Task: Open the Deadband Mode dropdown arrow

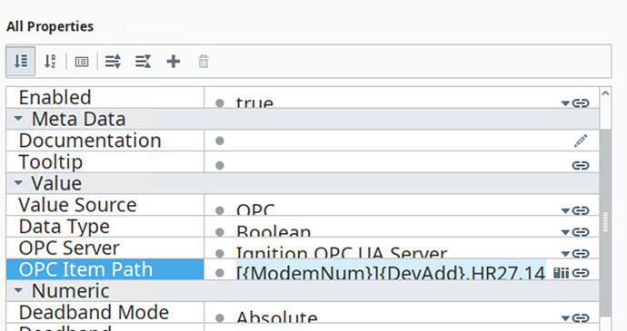Action: [x=565, y=318]
